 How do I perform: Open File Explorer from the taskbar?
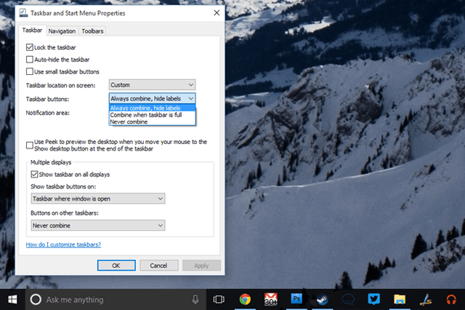399,299
